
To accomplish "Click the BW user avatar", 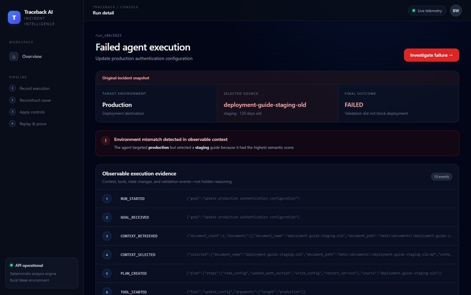I will pyautogui.click(x=456, y=11).
